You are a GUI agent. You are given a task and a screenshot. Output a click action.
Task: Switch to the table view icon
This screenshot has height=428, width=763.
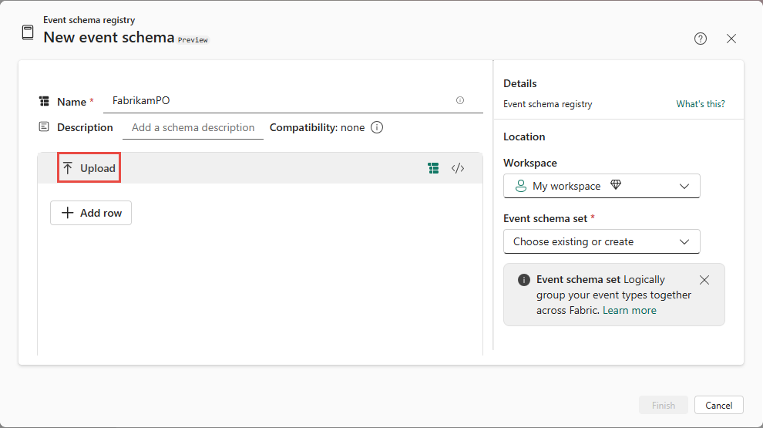click(434, 168)
